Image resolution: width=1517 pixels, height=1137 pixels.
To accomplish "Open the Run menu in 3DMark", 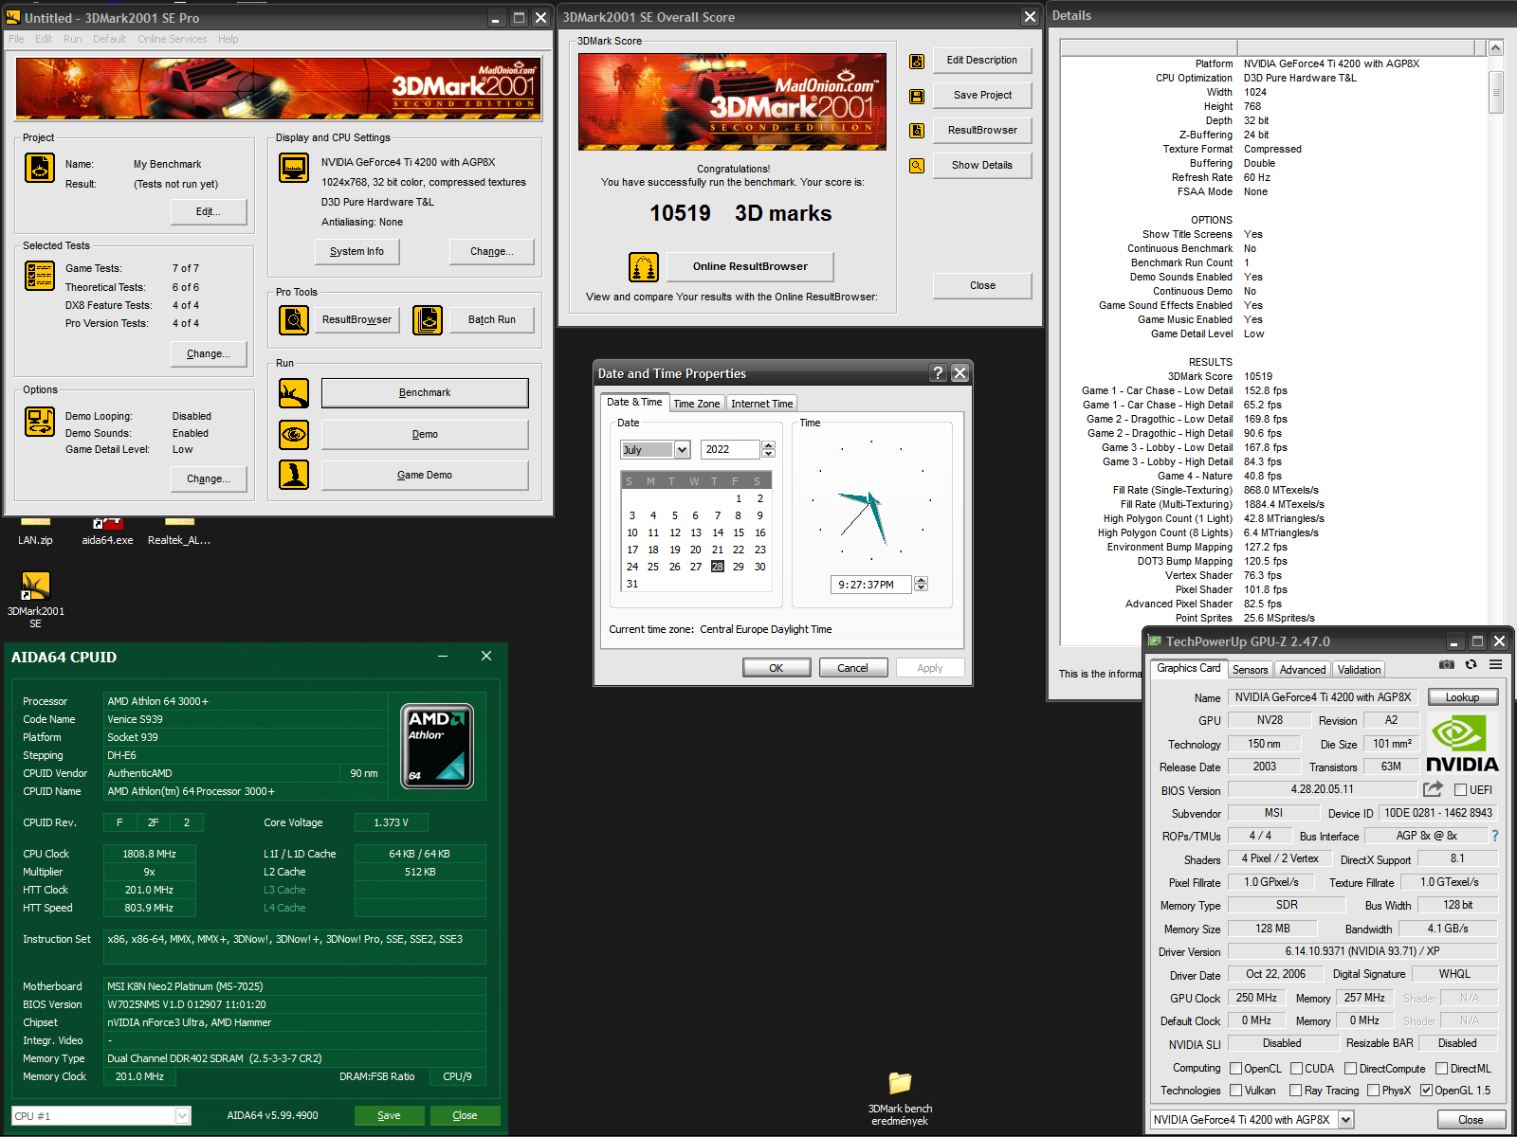I will coord(73,39).
